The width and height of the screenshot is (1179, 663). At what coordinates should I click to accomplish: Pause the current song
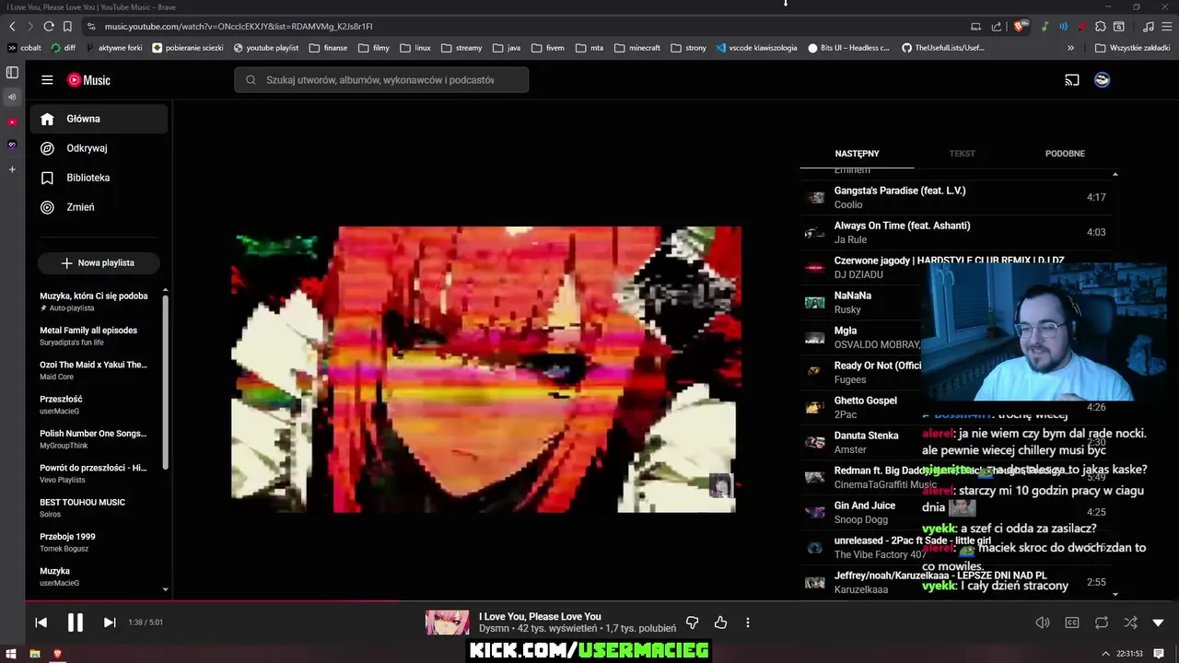pyautogui.click(x=76, y=622)
